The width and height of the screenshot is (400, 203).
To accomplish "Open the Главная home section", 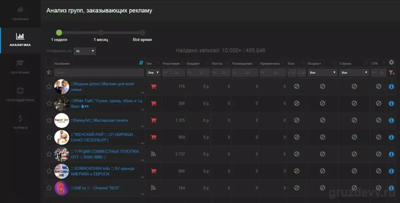I will pos(20,13).
